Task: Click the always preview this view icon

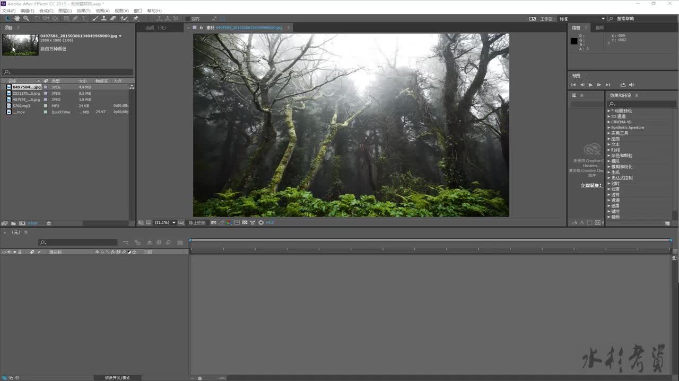Action: (141, 223)
